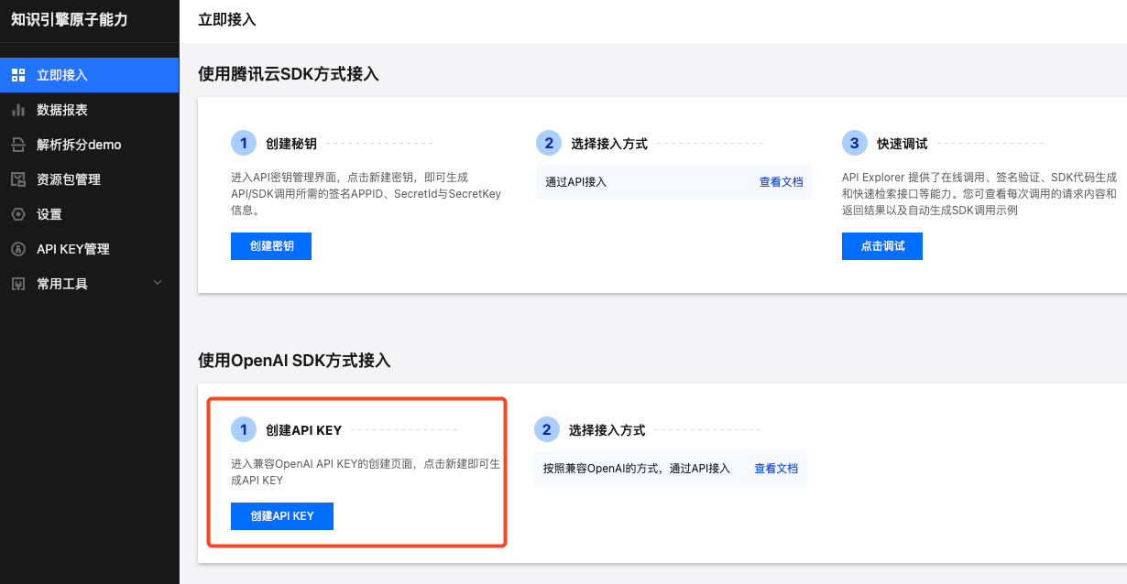Open the 常用工具 submenu label
Viewport: 1127px width, 584px height.
pos(62,284)
